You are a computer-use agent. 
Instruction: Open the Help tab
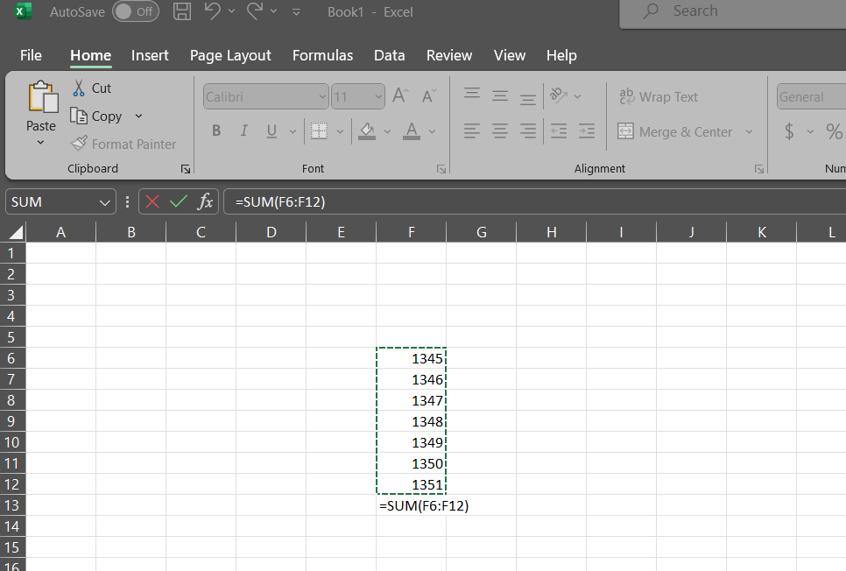tap(561, 55)
